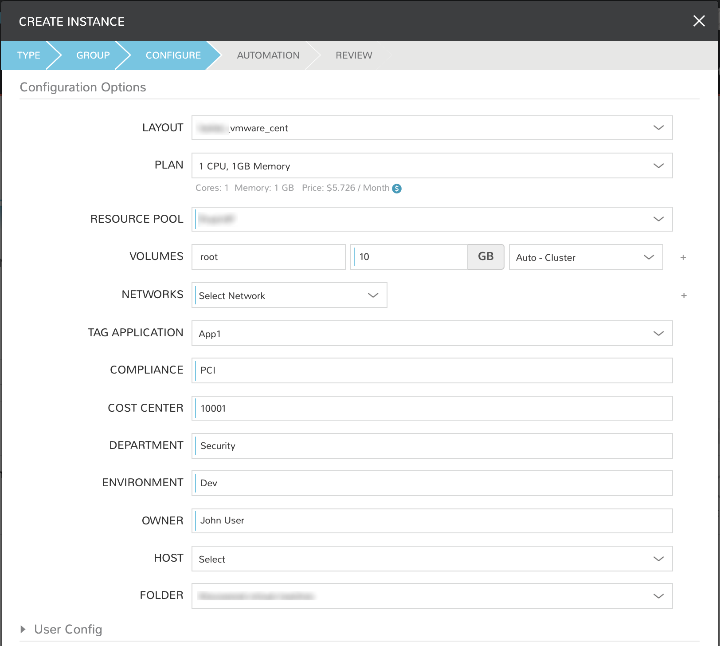This screenshot has width=720, height=646.
Task: Open the Plan dropdown
Action: 432,166
